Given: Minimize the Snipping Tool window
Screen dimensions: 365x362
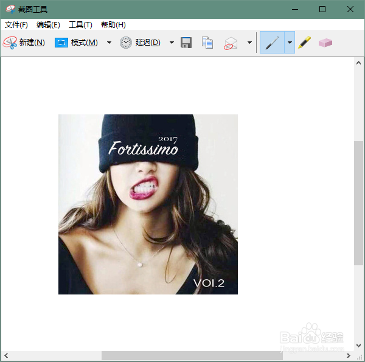Looking at the screenshot, I should click(295, 9).
